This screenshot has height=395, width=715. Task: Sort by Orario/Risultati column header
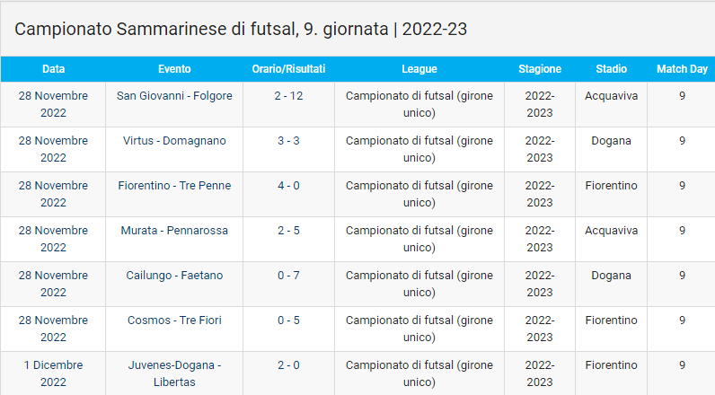[x=288, y=69]
